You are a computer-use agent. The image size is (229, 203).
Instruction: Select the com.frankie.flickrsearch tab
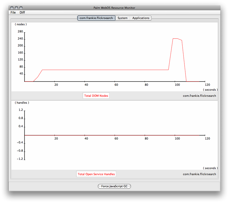96,18
